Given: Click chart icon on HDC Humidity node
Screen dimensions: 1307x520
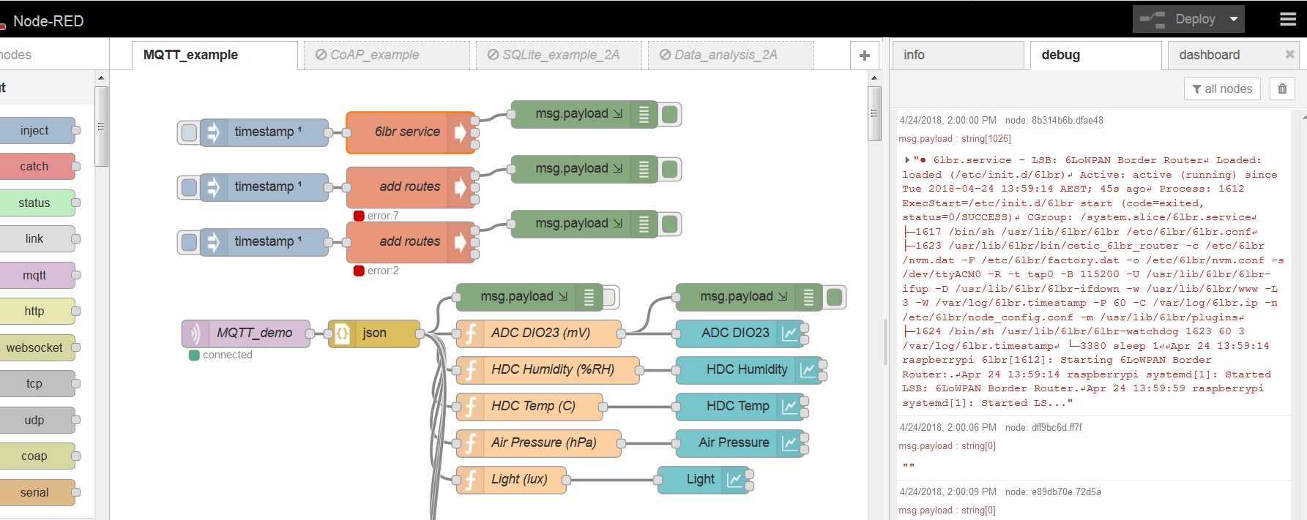Looking at the screenshot, I should pos(808,369).
